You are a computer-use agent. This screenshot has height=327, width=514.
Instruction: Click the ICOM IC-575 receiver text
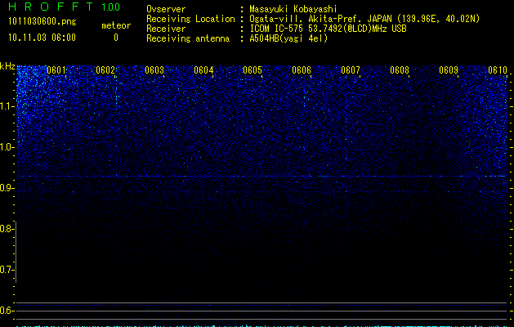(x=328, y=29)
